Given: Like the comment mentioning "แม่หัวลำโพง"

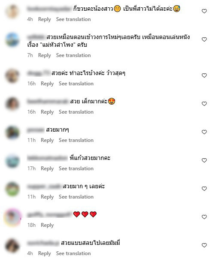Looking at the screenshot, I should (x=204, y=39).
